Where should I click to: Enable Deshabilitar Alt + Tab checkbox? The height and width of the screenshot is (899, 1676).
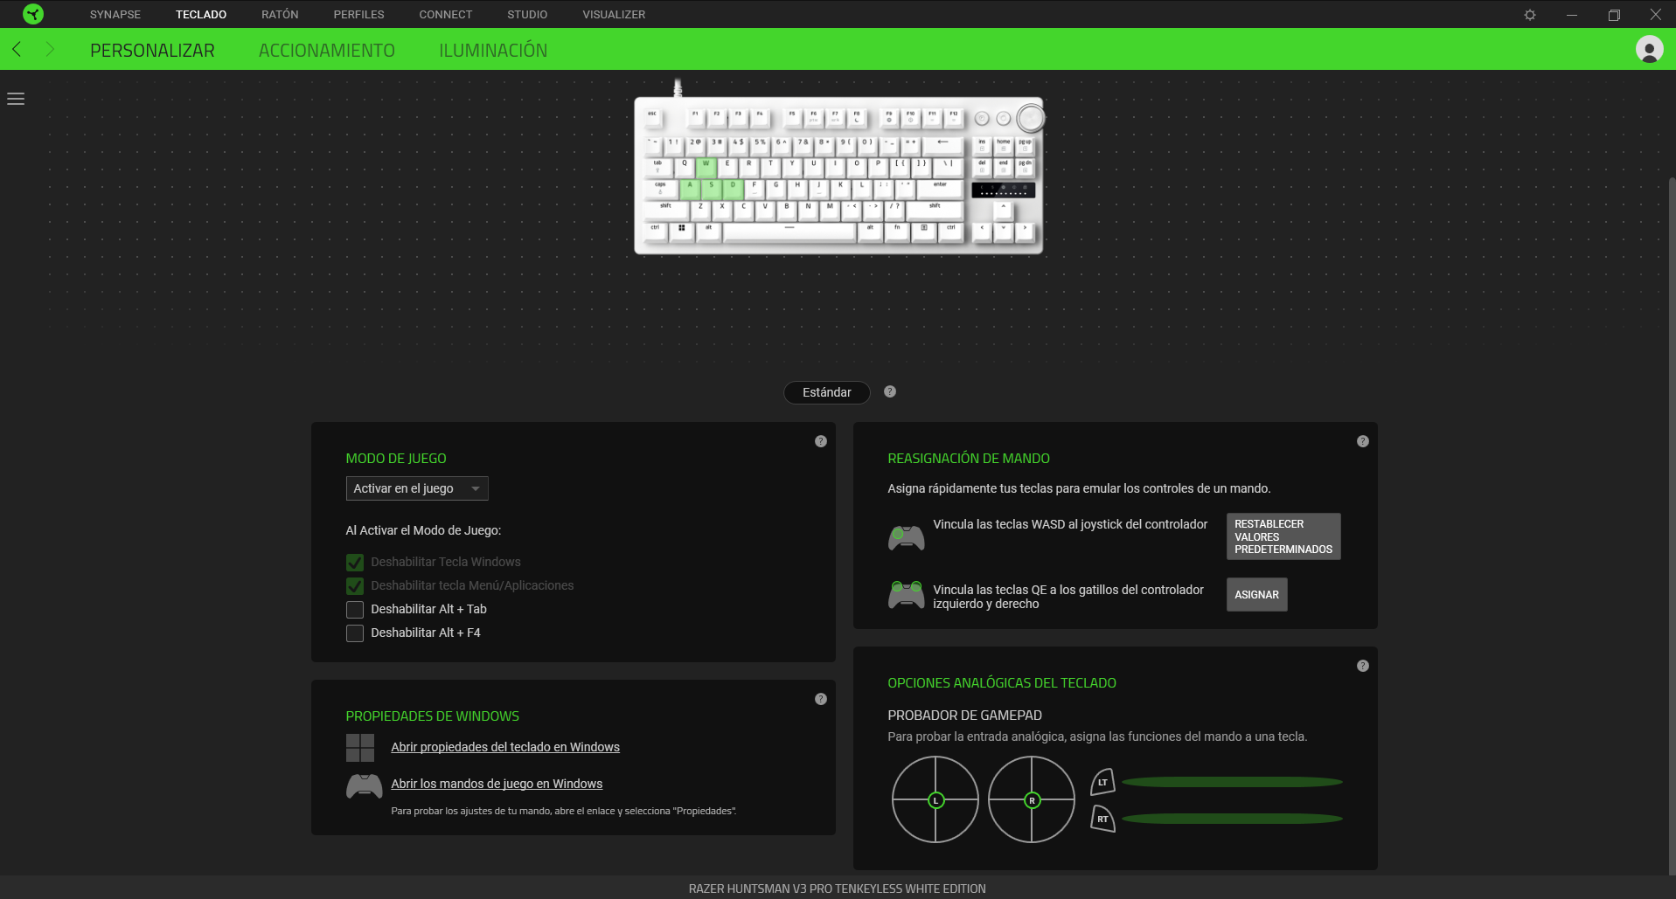(x=355, y=609)
